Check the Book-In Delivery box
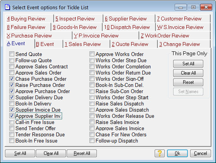 coord(12,104)
